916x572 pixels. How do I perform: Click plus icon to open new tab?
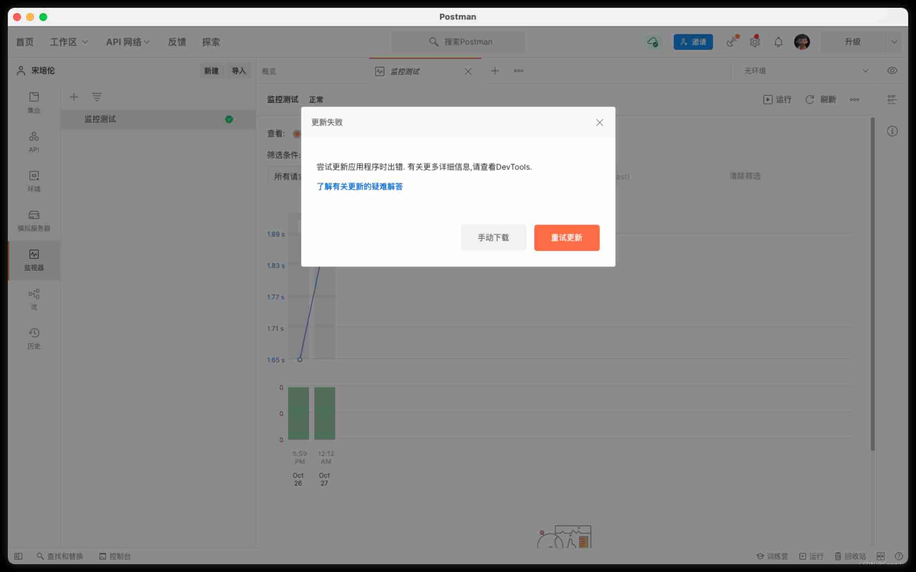tap(495, 71)
